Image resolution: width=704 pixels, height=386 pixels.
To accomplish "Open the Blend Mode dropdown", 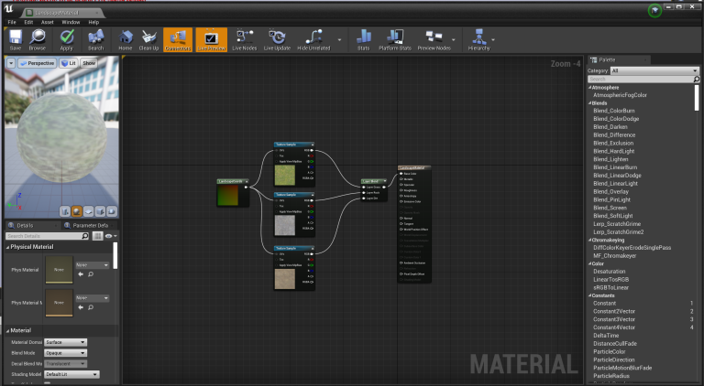I will point(66,352).
